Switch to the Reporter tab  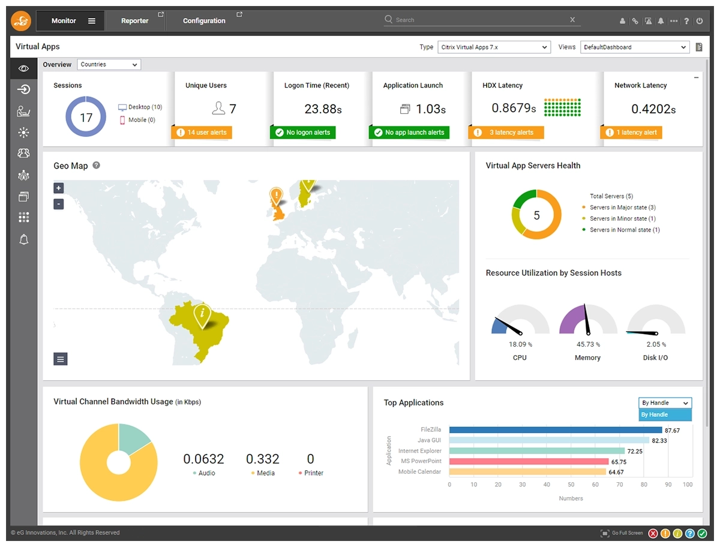pos(135,20)
